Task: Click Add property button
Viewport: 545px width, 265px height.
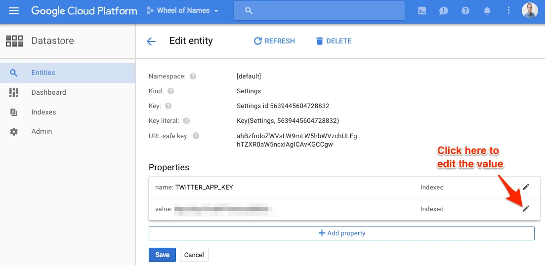Action: pyautogui.click(x=341, y=233)
